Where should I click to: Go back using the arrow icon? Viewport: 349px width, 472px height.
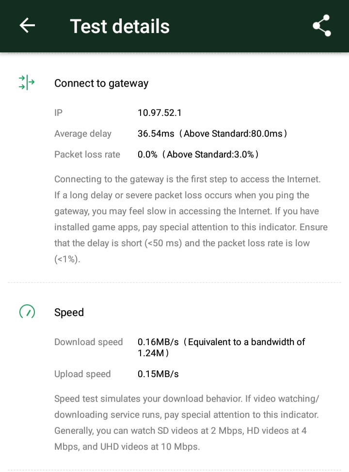click(x=27, y=26)
